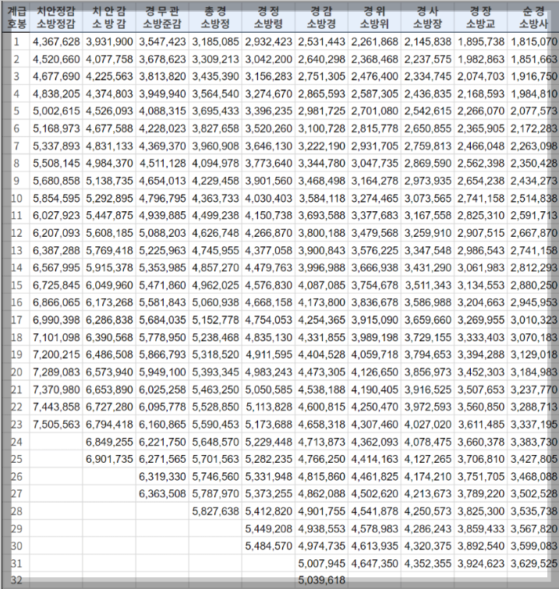559x589 pixels.
Task: Select the 경장 소방교 column header
Action: (x=481, y=18)
